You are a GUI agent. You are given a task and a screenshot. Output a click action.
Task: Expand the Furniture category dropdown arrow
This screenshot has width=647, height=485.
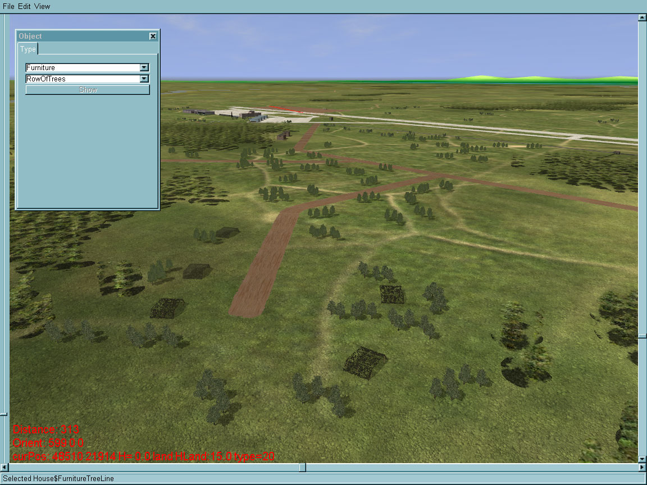click(x=144, y=67)
